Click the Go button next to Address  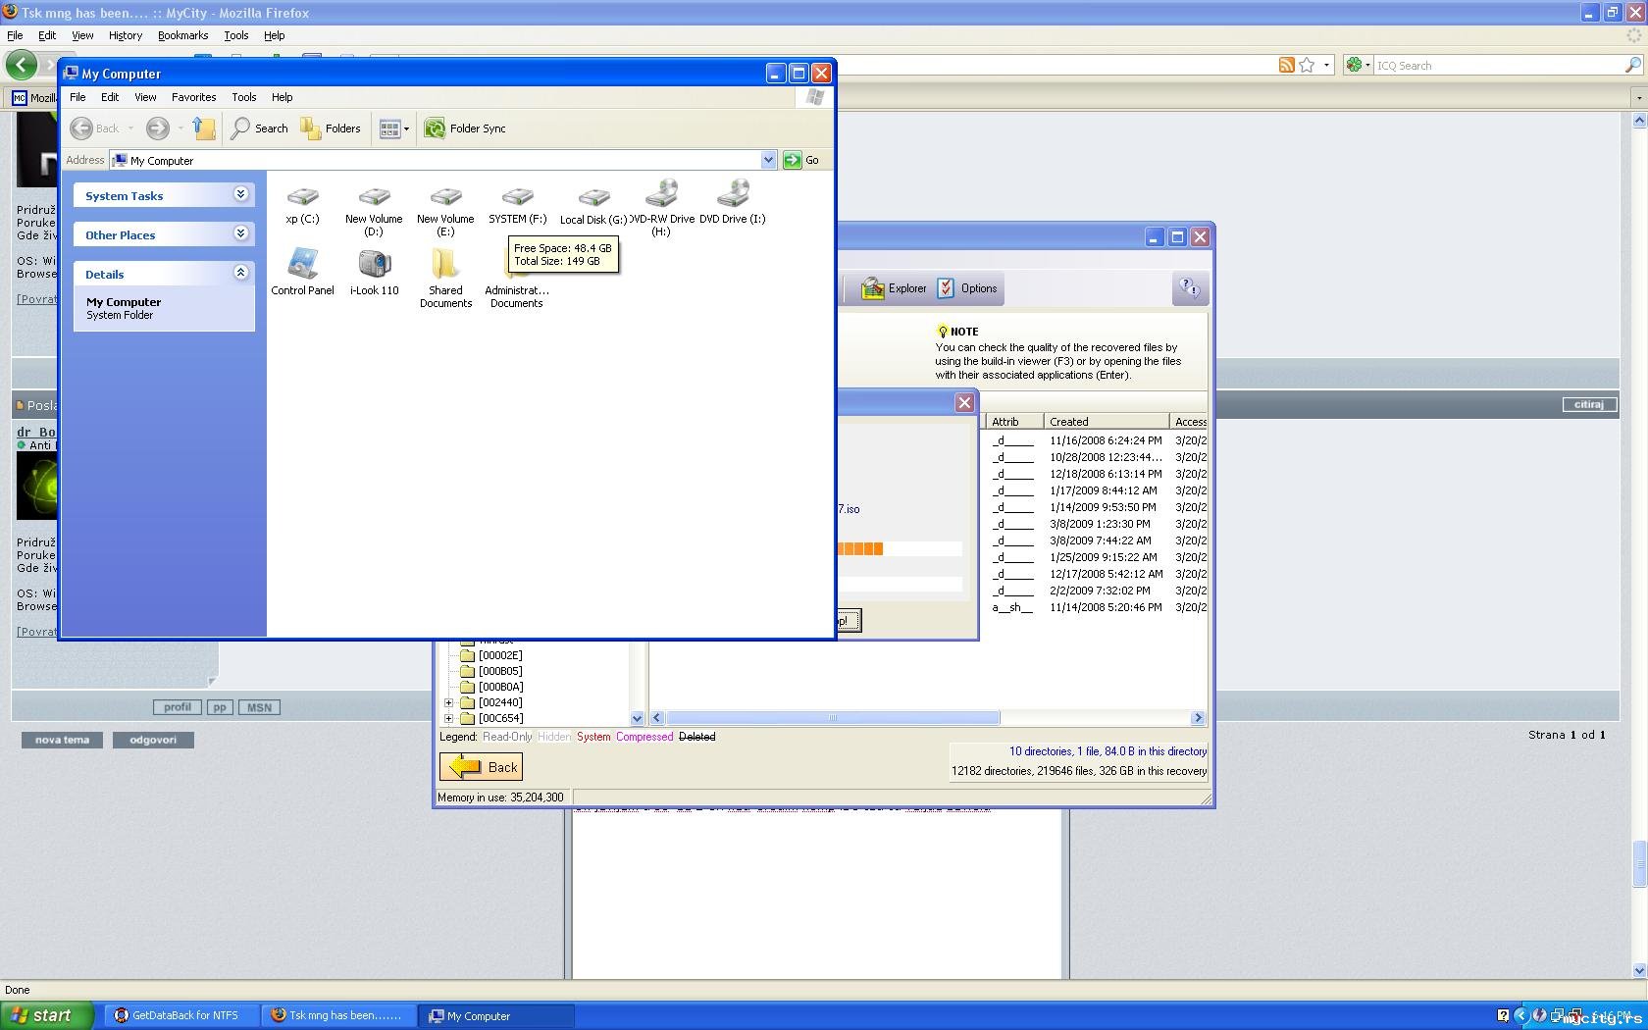801,160
